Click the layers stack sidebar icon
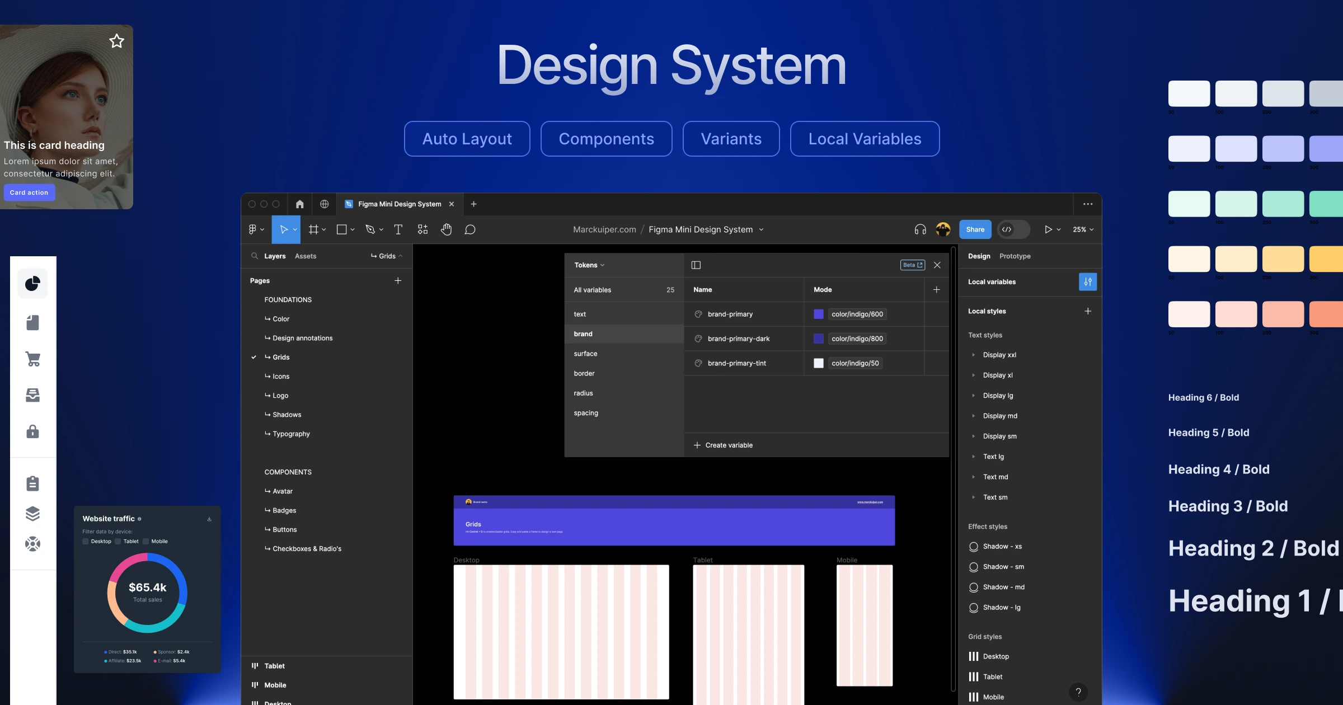The width and height of the screenshot is (1343, 705). pos(33,514)
